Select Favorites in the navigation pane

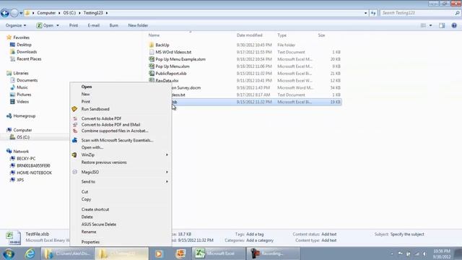(x=21, y=38)
